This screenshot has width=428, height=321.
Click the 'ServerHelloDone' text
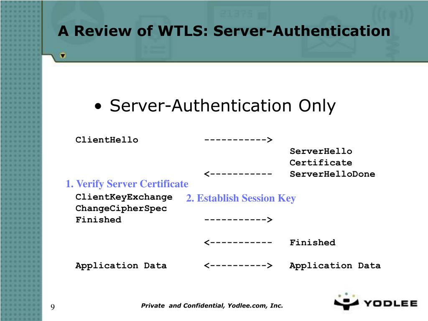[x=332, y=174]
